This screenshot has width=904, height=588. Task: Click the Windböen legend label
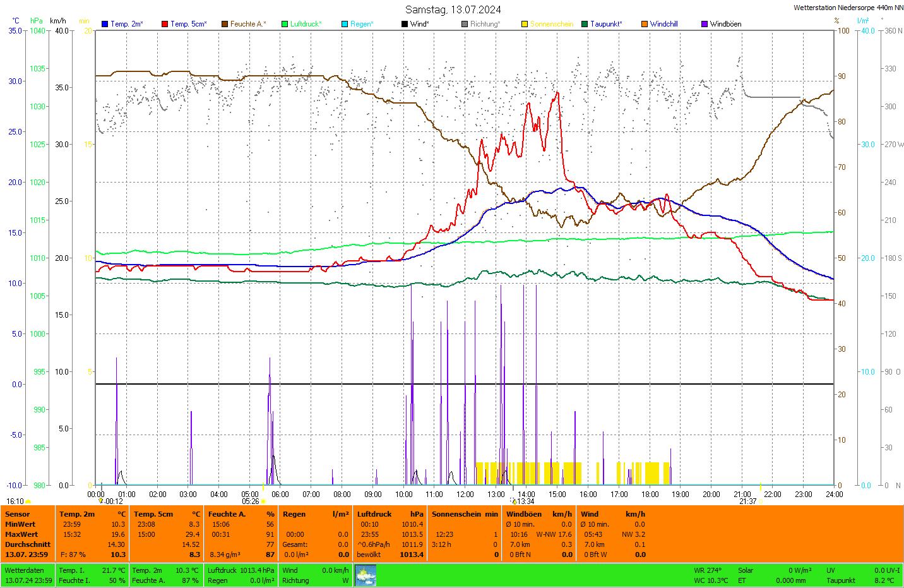(x=725, y=24)
